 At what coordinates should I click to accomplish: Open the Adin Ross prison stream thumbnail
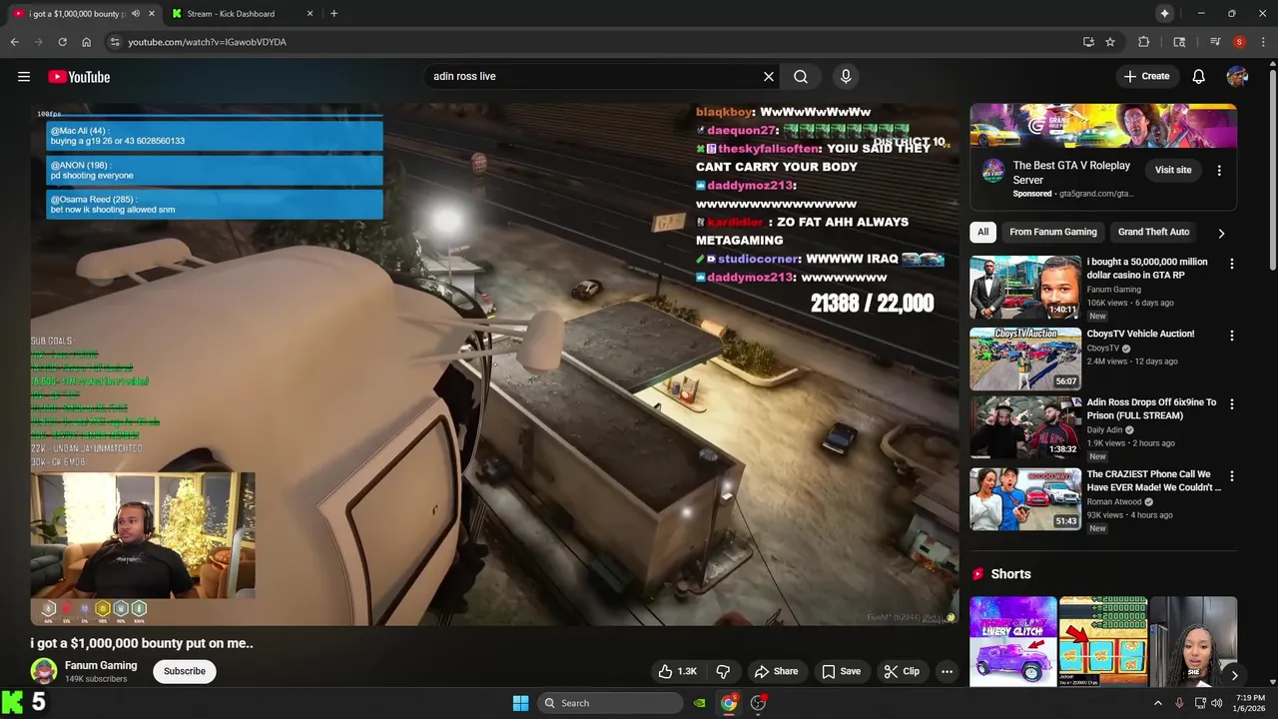pos(1025,427)
